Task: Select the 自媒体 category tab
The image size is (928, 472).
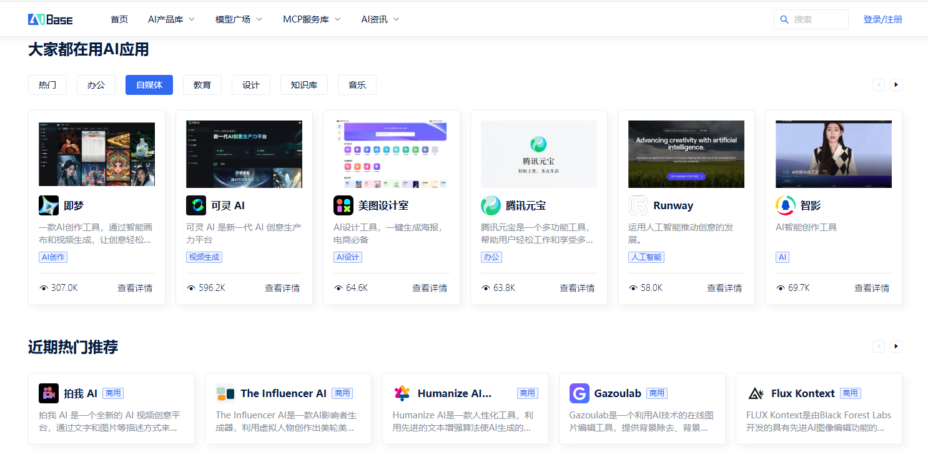Action: pos(149,85)
